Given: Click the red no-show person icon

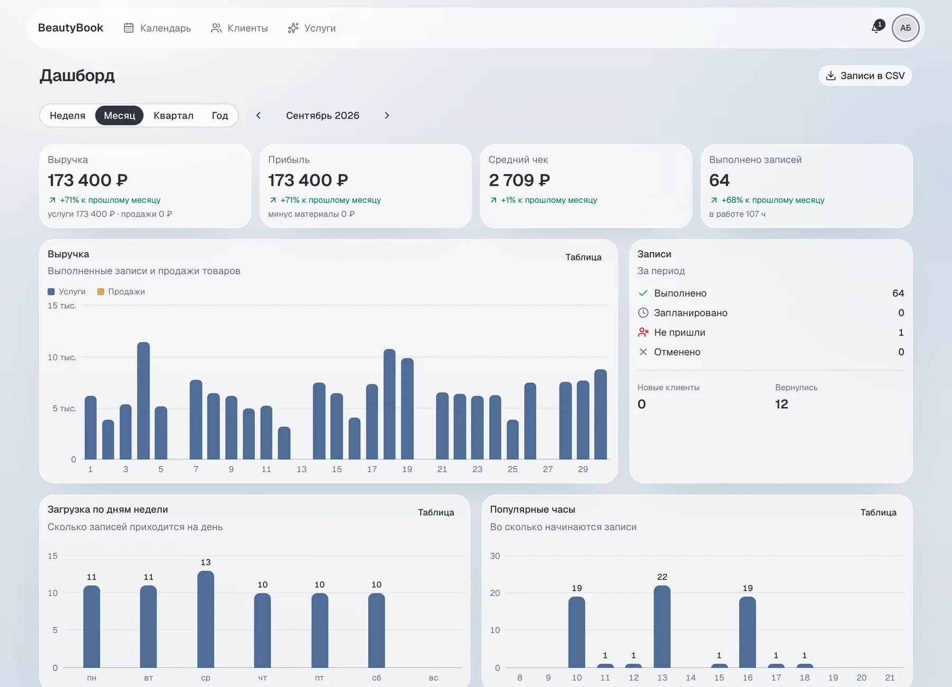Looking at the screenshot, I should pyautogui.click(x=643, y=332).
